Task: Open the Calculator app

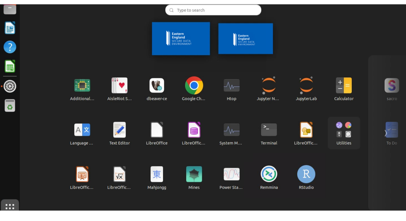Action: (344, 86)
